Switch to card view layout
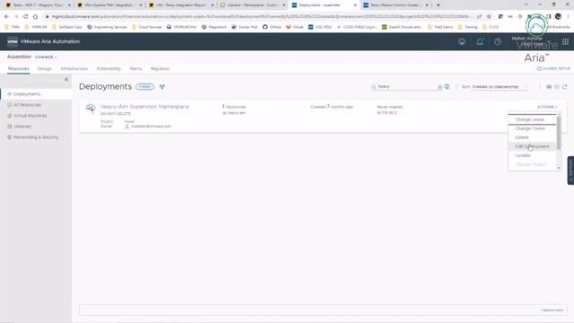Screen dimensions: 574x323 [x=549, y=87]
